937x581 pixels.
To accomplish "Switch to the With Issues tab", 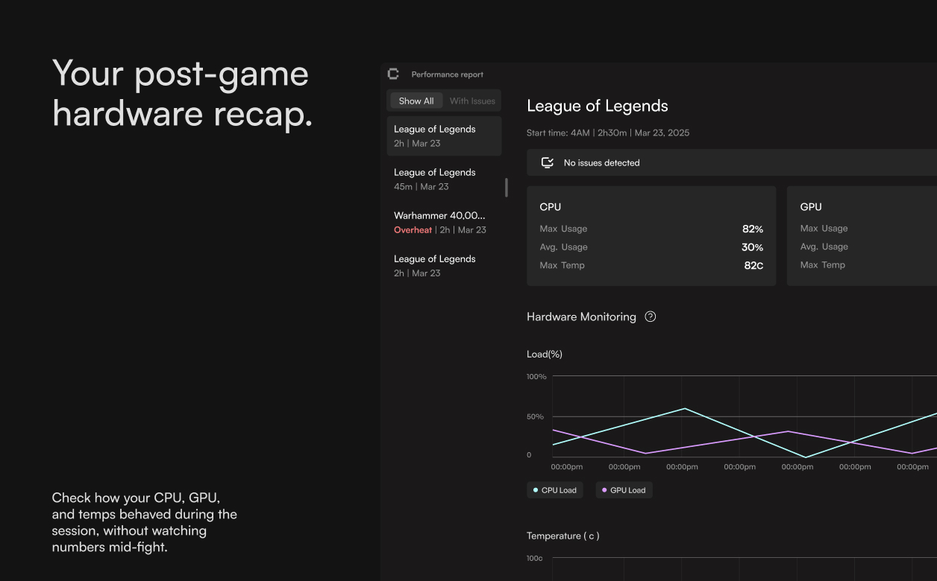I will (472, 101).
